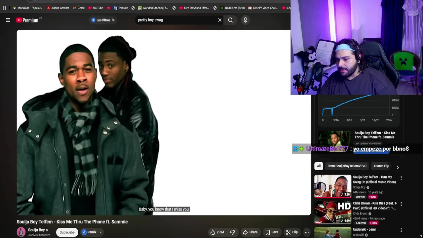The width and height of the screenshot is (423, 238).
Task: Open Underaiki - pami thumbnail
Action: click(x=333, y=232)
